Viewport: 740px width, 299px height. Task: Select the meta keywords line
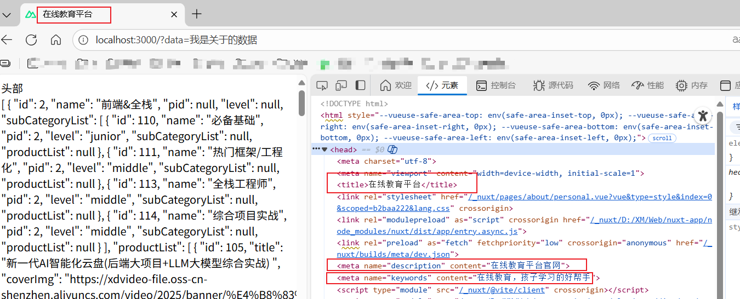[469, 278]
